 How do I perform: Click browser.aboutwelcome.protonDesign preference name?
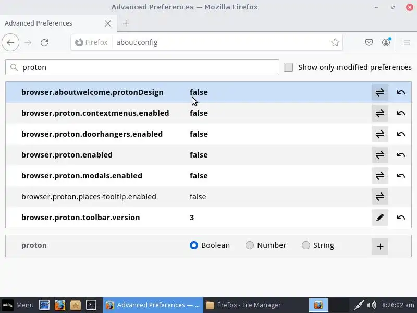pos(92,92)
